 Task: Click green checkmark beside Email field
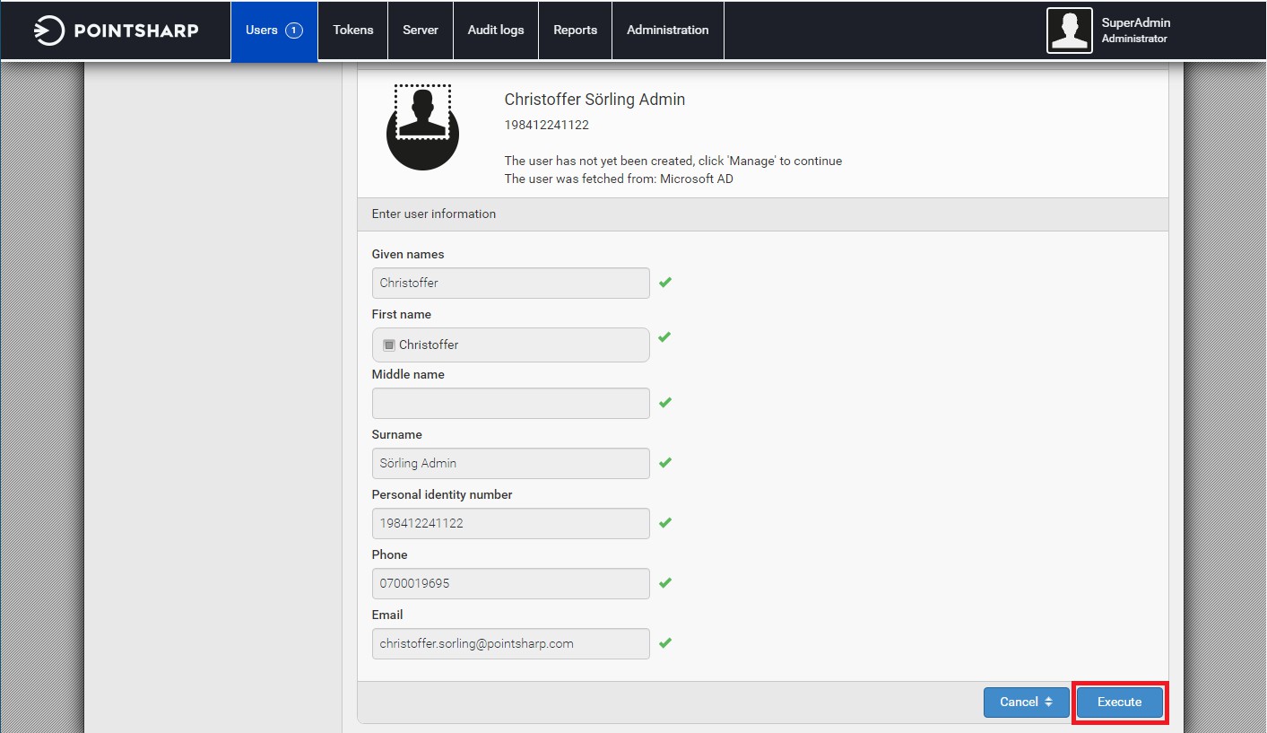(664, 643)
